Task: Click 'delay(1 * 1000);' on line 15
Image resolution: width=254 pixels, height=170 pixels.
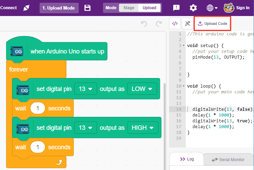Action: click(x=213, y=115)
